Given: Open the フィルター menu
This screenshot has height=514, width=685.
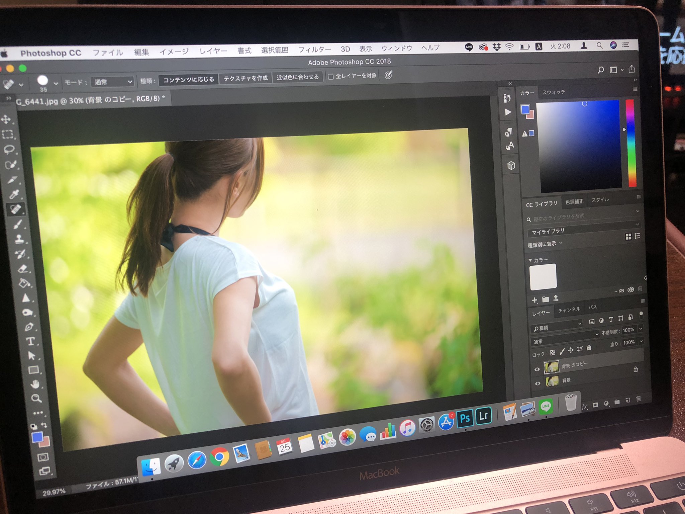Looking at the screenshot, I should point(314,50).
